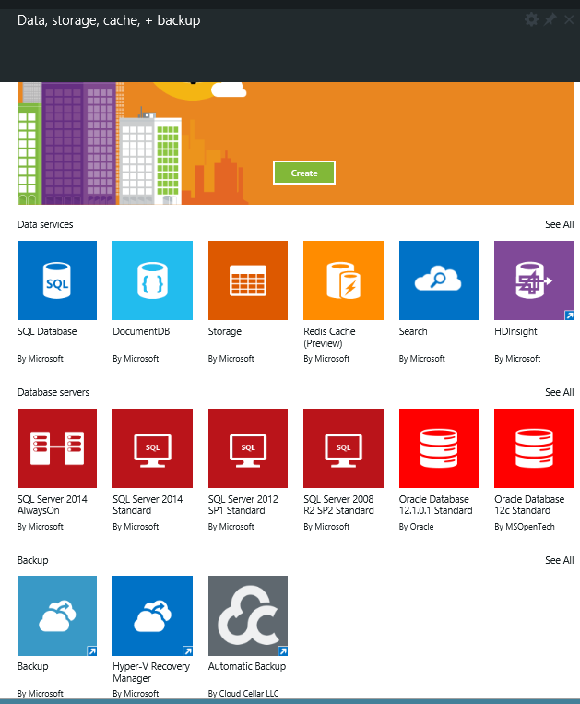Click the 'Search' label text

click(x=413, y=331)
